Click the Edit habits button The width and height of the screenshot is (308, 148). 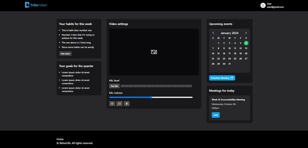click(x=65, y=54)
